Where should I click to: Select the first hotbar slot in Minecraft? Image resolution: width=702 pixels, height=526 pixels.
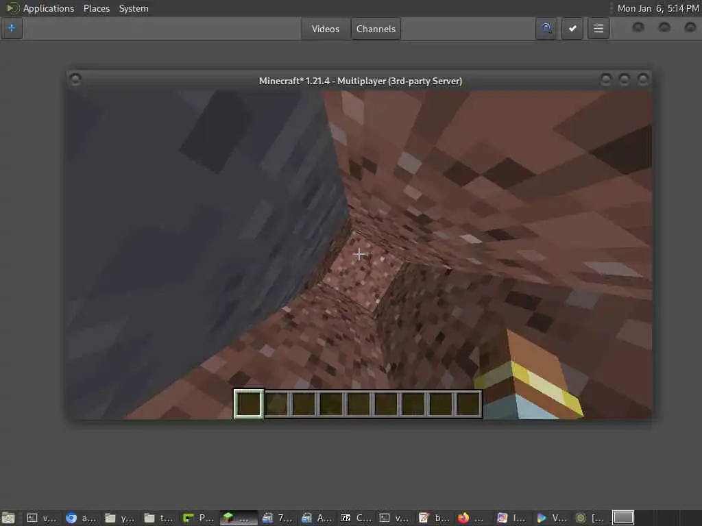[248, 403]
